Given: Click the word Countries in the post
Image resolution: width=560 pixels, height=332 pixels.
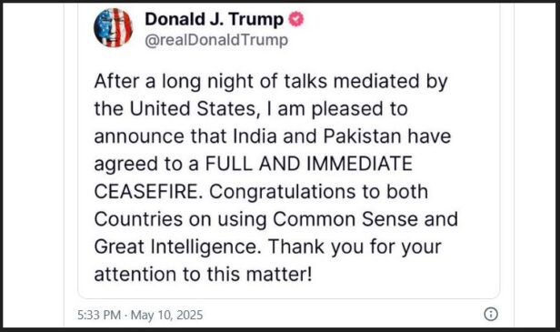Looking at the screenshot, I should pos(138,219).
